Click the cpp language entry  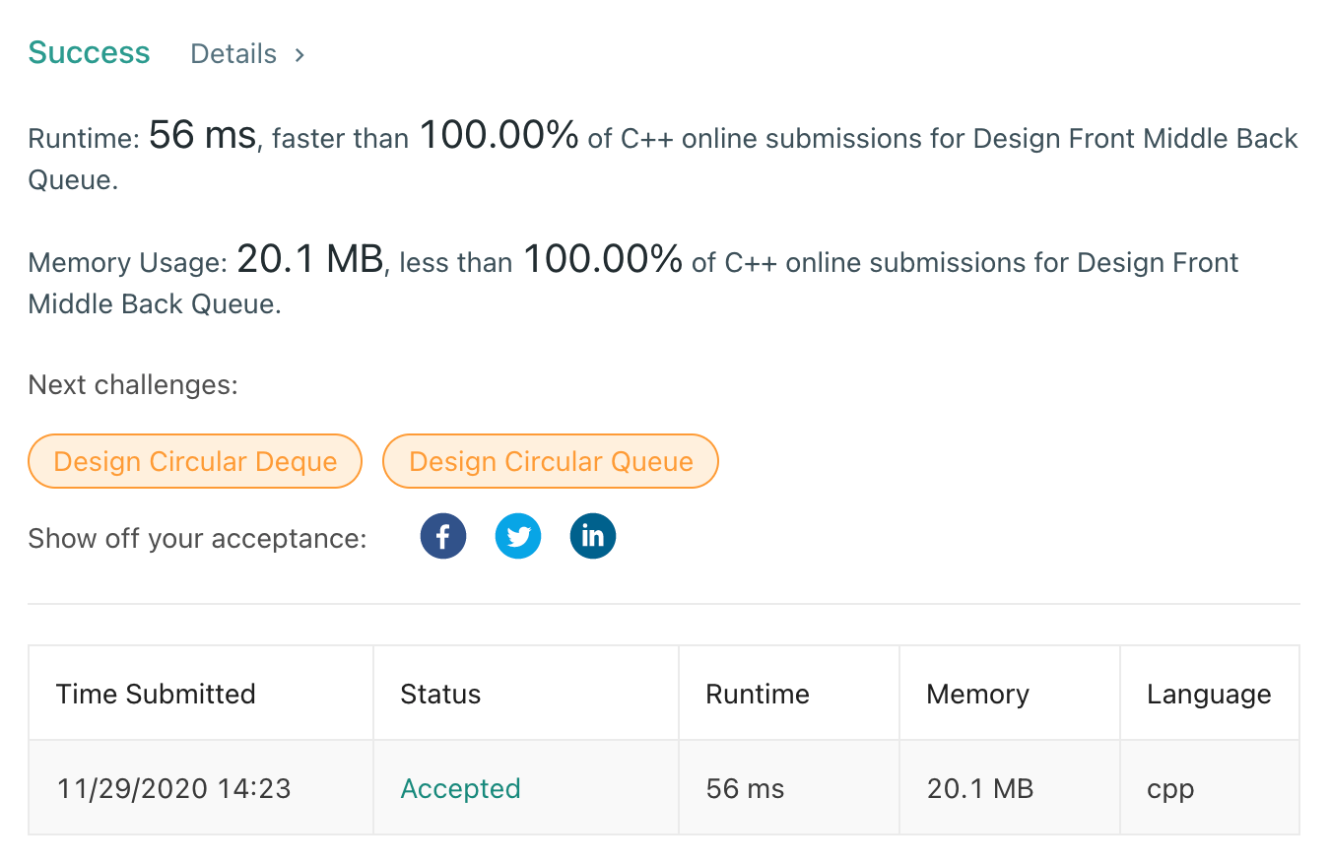pos(1169,788)
